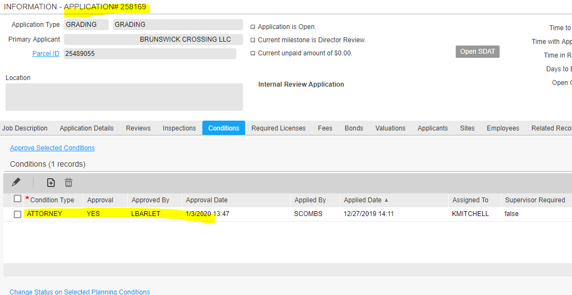The height and width of the screenshot is (295, 572).
Task: Click the Application# 258169 title
Action: [x=105, y=7]
